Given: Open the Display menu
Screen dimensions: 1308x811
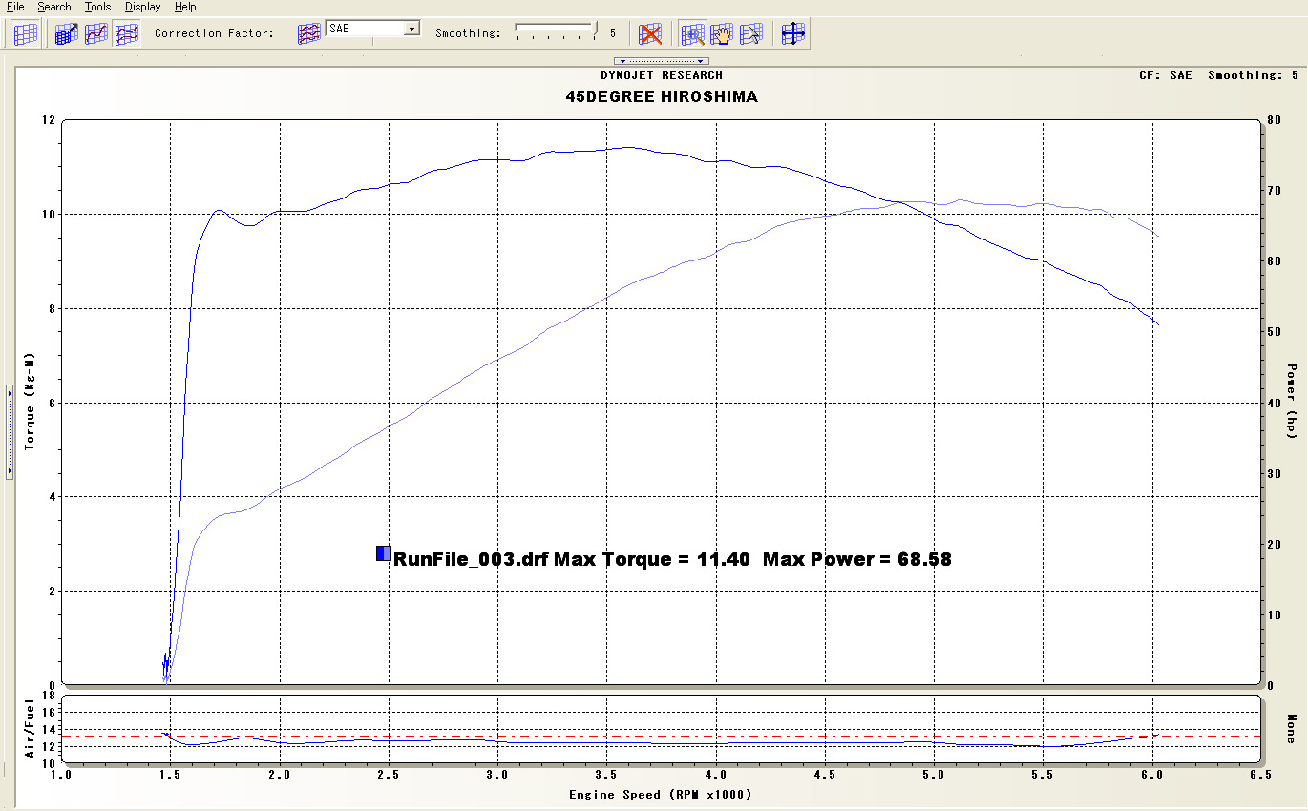Looking at the screenshot, I should pyautogui.click(x=142, y=7).
